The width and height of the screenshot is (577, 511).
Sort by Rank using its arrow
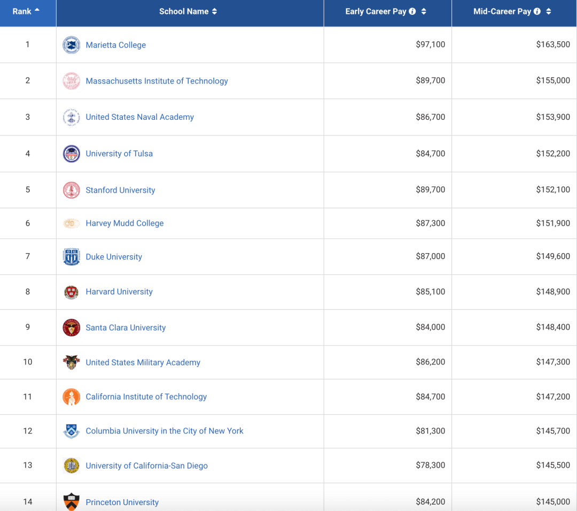[x=37, y=10]
